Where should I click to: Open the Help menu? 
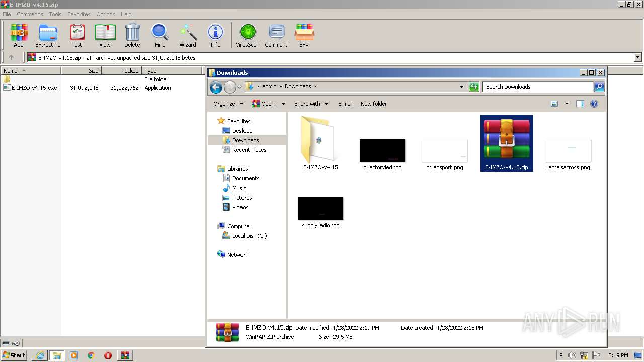point(126,14)
